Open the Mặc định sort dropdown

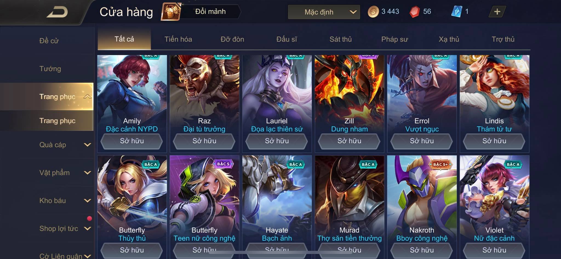click(324, 12)
